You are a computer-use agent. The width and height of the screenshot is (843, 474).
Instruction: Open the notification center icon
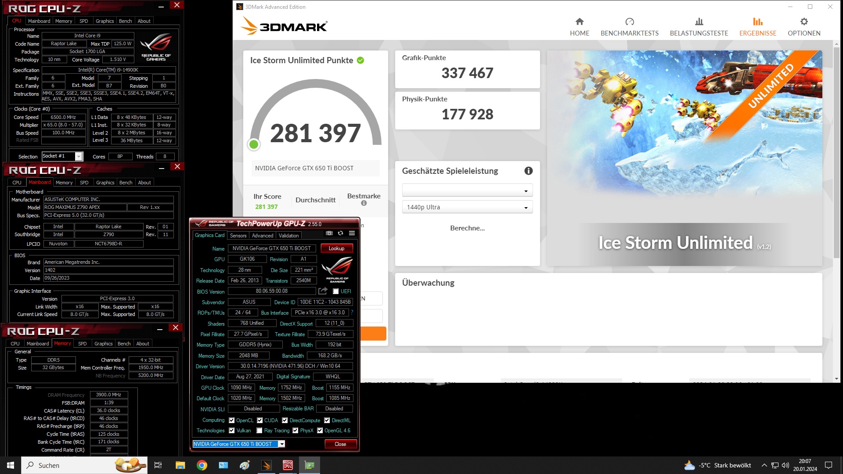click(829, 465)
